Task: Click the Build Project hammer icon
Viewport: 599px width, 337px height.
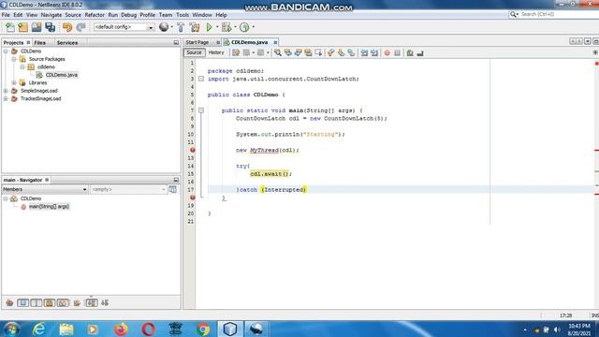Action: 181,27
